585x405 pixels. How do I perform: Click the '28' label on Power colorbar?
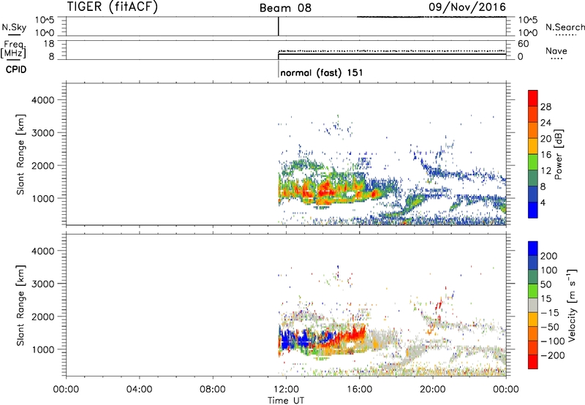(x=546, y=107)
